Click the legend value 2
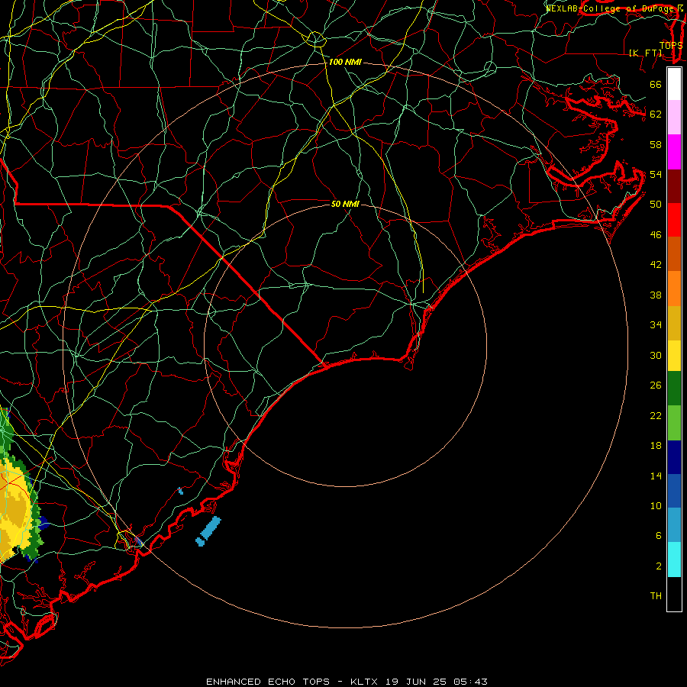 [x=658, y=566]
